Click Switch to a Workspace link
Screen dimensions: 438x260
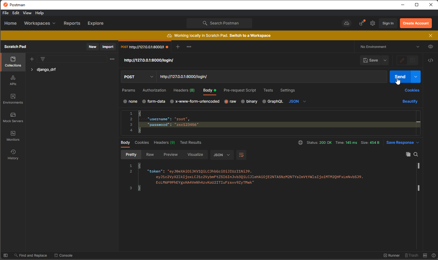pyautogui.click(x=250, y=36)
